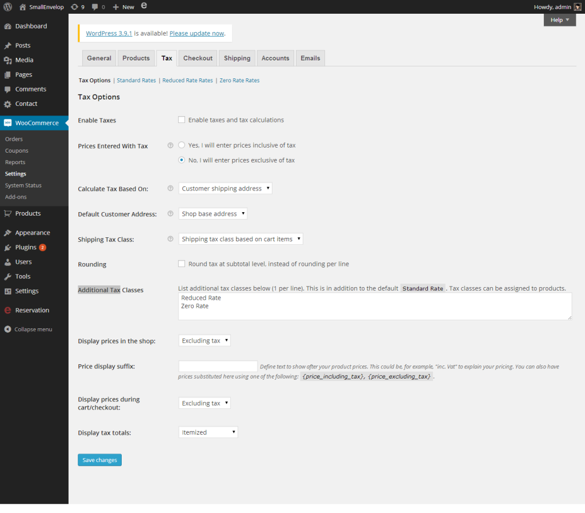Viewport: 585px width, 513px height.
Task: Click Tax Options section link
Action: [94, 80]
